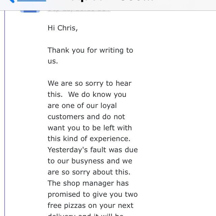This screenshot has width=216, height=216.
Task: Tap the "Hi Chris," greeting line
Action: [x=63, y=28]
